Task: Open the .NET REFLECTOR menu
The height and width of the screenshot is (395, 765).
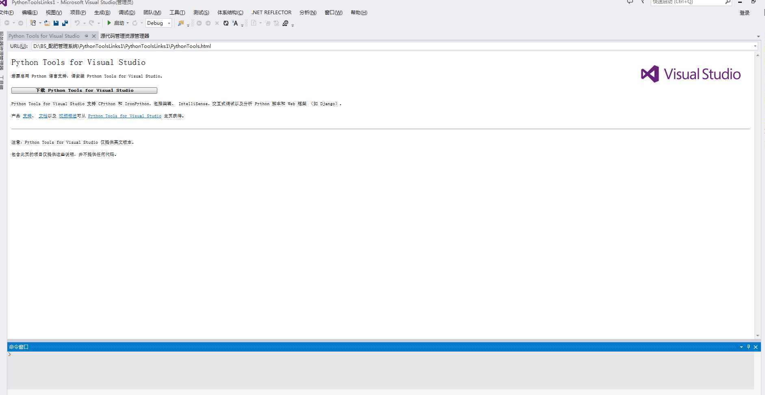Action: click(272, 13)
